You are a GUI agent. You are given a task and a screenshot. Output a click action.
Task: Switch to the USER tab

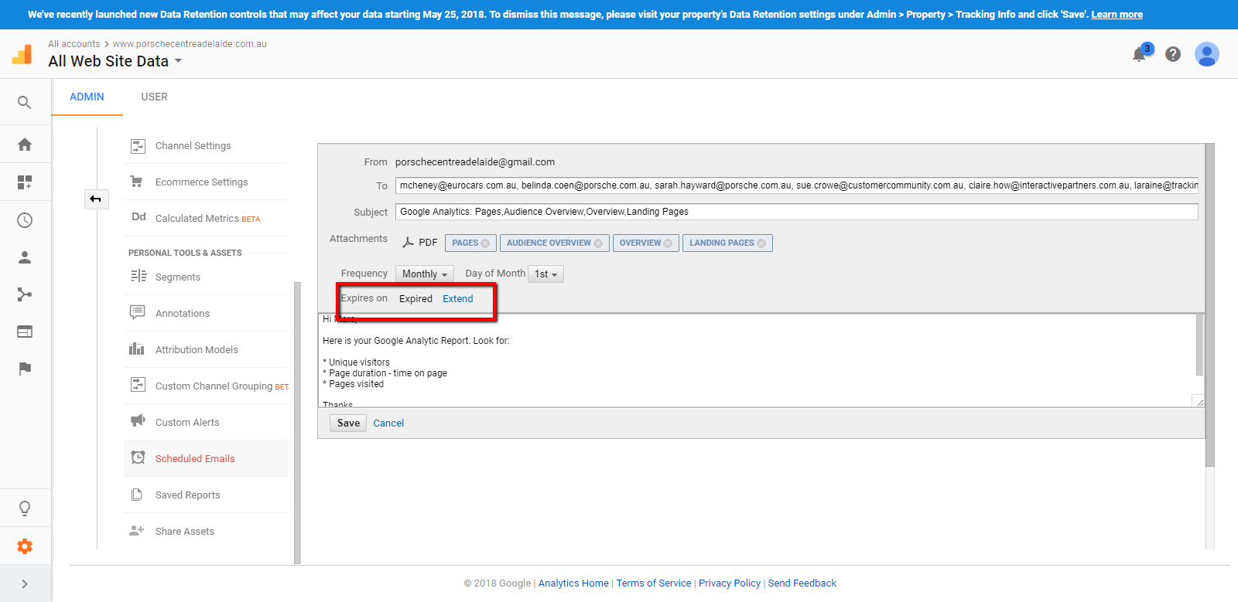pos(154,97)
